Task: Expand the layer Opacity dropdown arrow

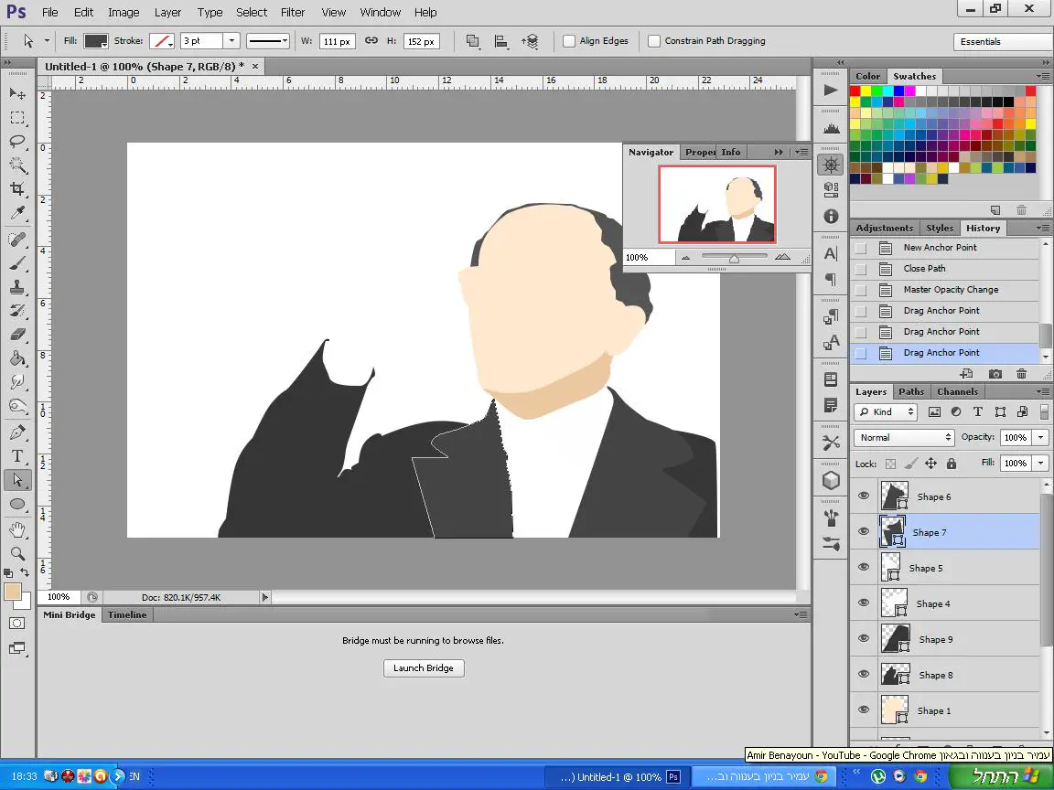Action: pos(1040,438)
